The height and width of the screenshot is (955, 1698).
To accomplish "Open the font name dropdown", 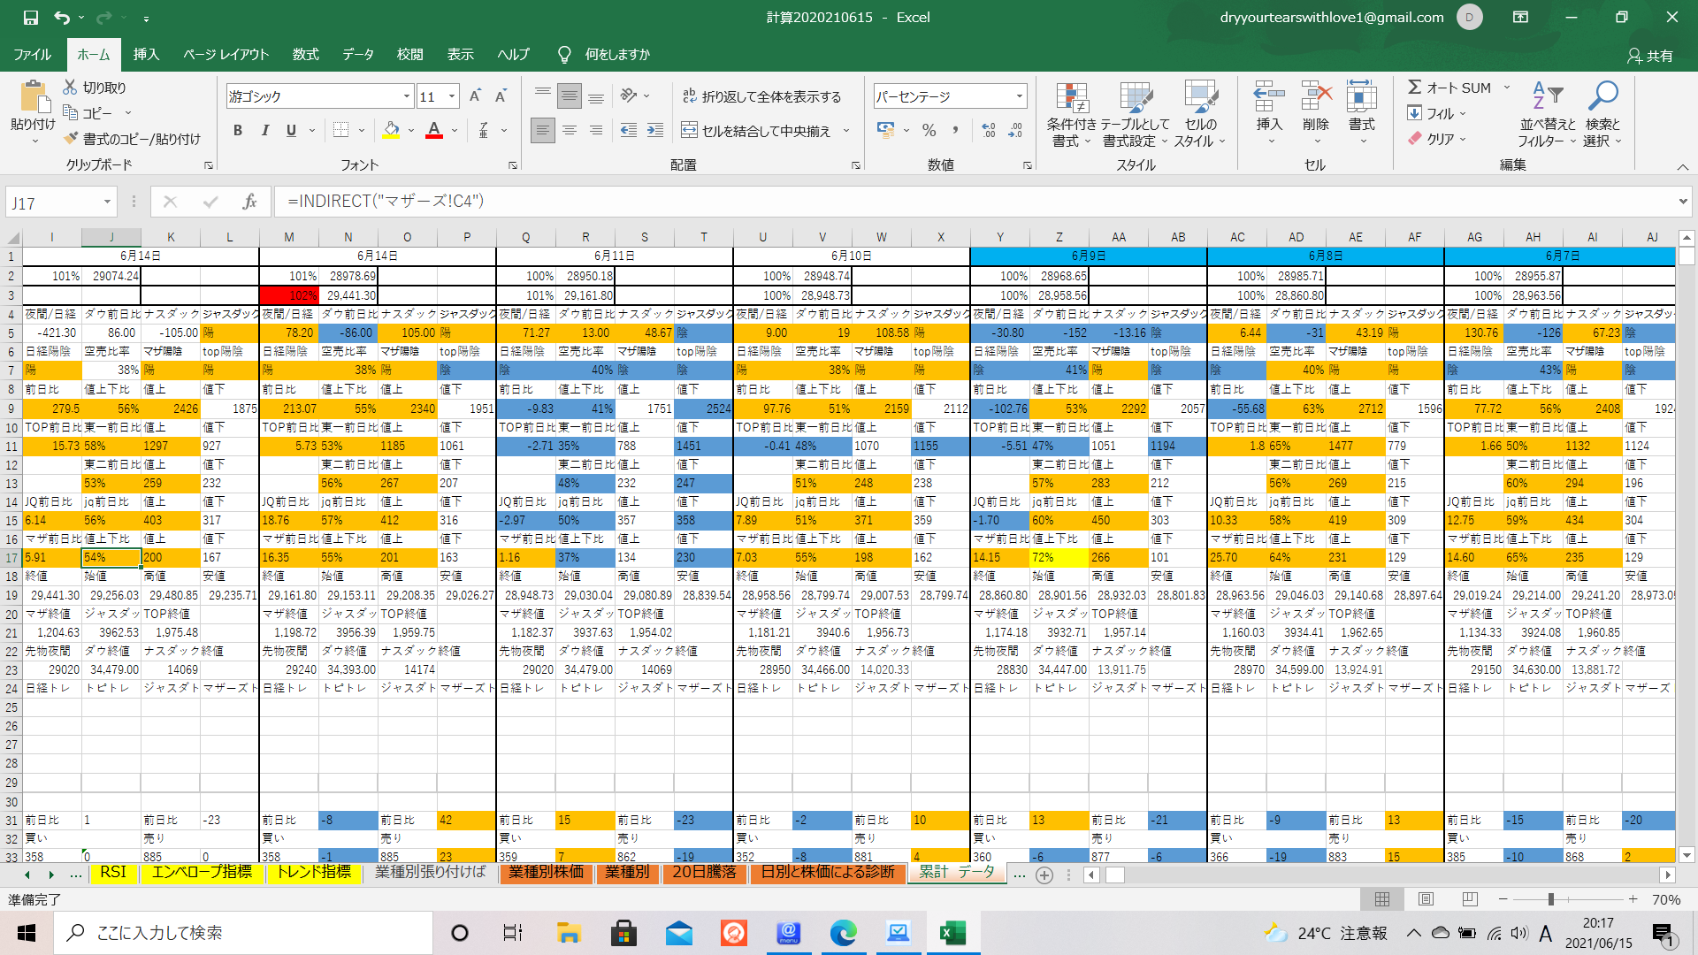I will (x=407, y=96).
